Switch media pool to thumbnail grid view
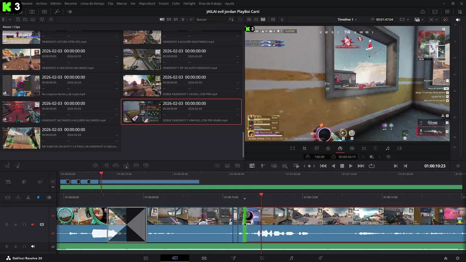 (x=169, y=19)
